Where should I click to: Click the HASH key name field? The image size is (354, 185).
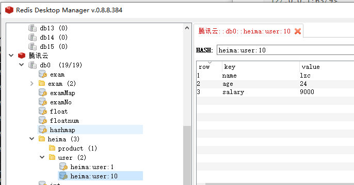click(285, 50)
